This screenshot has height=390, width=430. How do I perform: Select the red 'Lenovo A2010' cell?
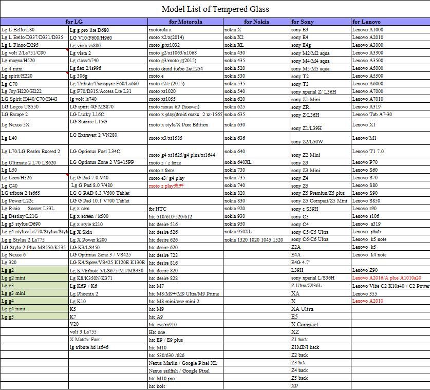(x=390, y=301)
